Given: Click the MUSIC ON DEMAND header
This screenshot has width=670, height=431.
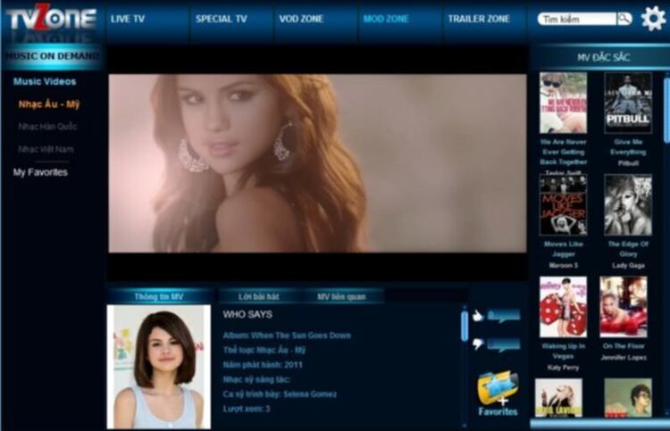Looking at the screenshot, I should click(x=52, y=56).
